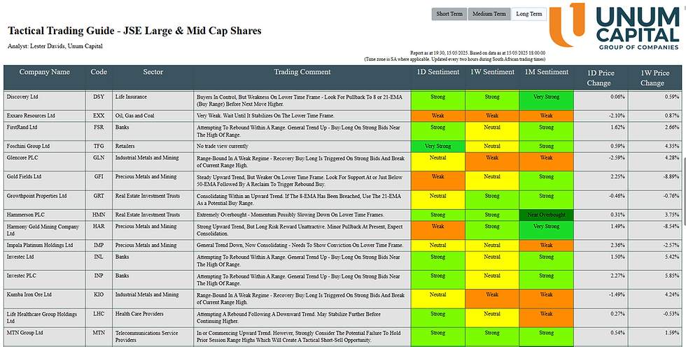
Task: Click Exxaro's Very Weak trading comment
Action: click(265, 116)
